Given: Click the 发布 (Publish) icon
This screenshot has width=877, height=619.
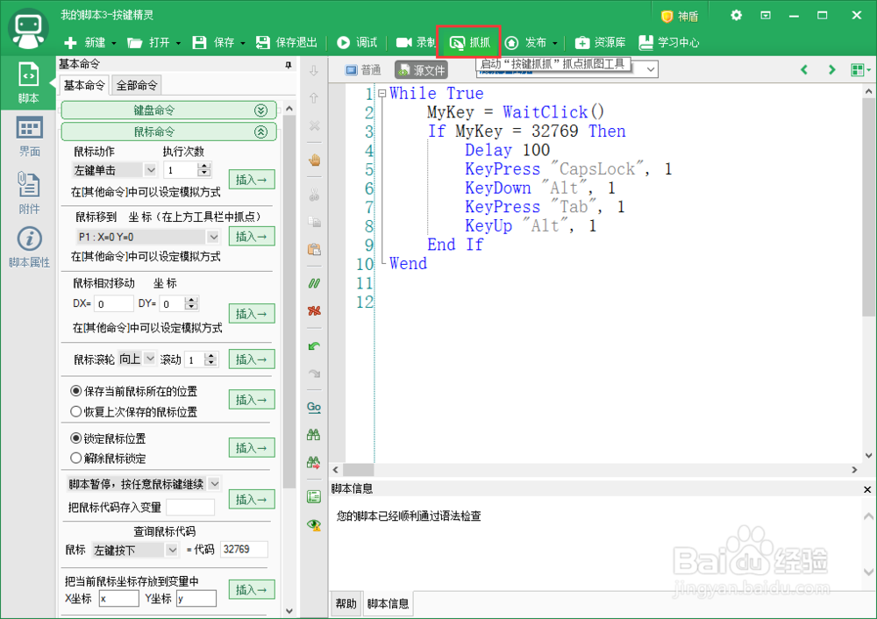Looking at the screenshot, I should (x=511, y=42).
